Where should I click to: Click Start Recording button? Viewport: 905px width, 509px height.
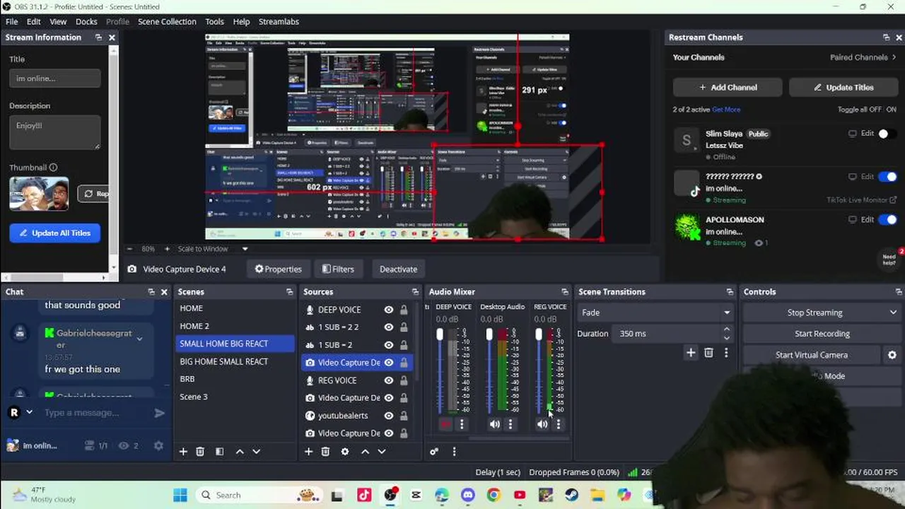tap(822, 334)
